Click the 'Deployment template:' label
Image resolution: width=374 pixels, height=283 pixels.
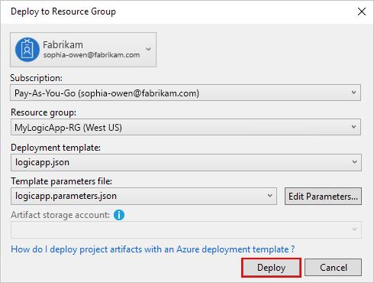(x=56, y=148)
